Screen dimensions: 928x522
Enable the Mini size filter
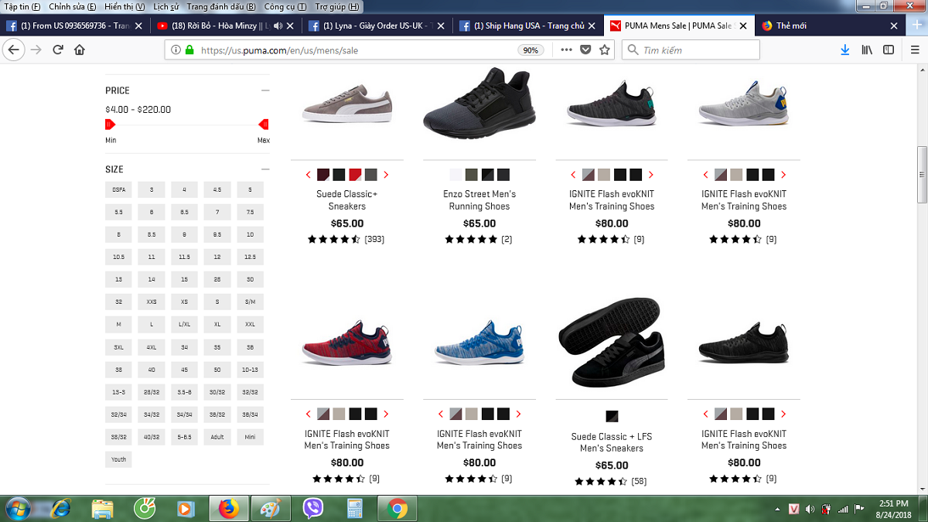(250, 437)
